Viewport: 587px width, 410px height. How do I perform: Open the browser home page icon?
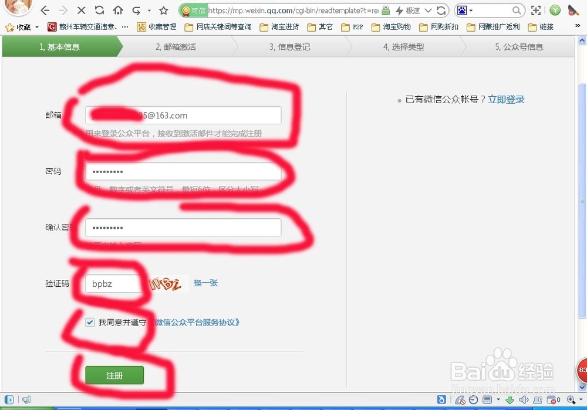tap(118, 10)
